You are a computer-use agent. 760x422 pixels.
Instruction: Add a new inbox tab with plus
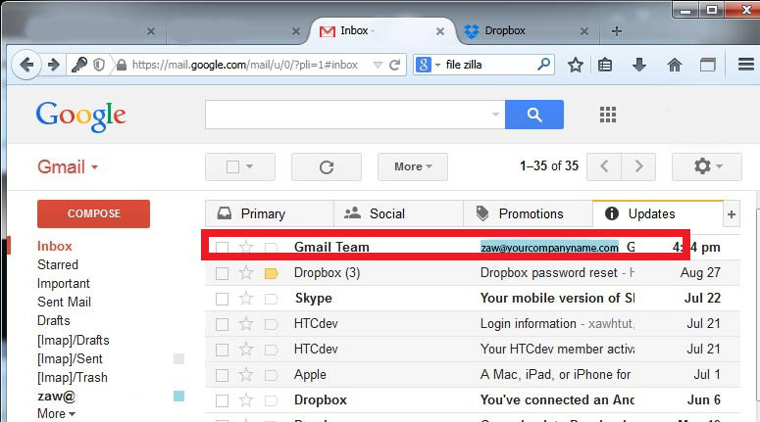click(732, 213)
